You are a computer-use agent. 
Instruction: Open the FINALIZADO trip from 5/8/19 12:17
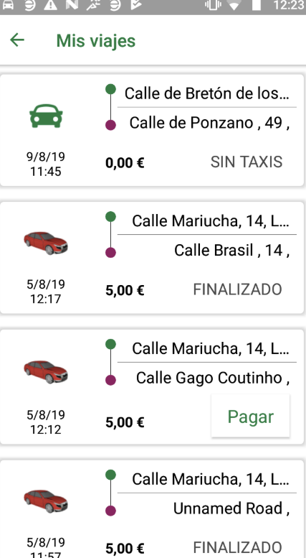[152, 258]
